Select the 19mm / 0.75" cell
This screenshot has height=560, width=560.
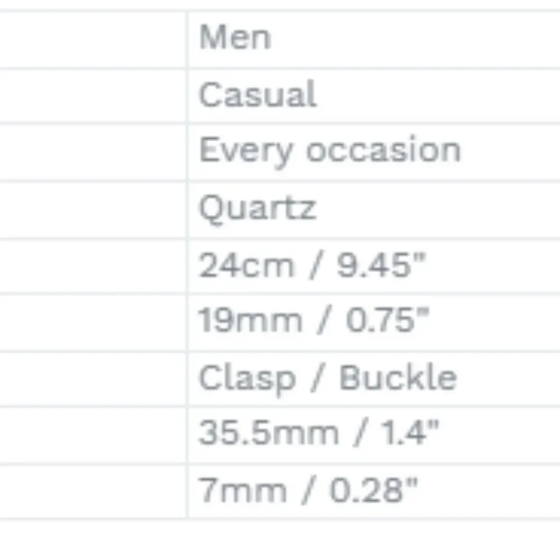tap(374, 323)
